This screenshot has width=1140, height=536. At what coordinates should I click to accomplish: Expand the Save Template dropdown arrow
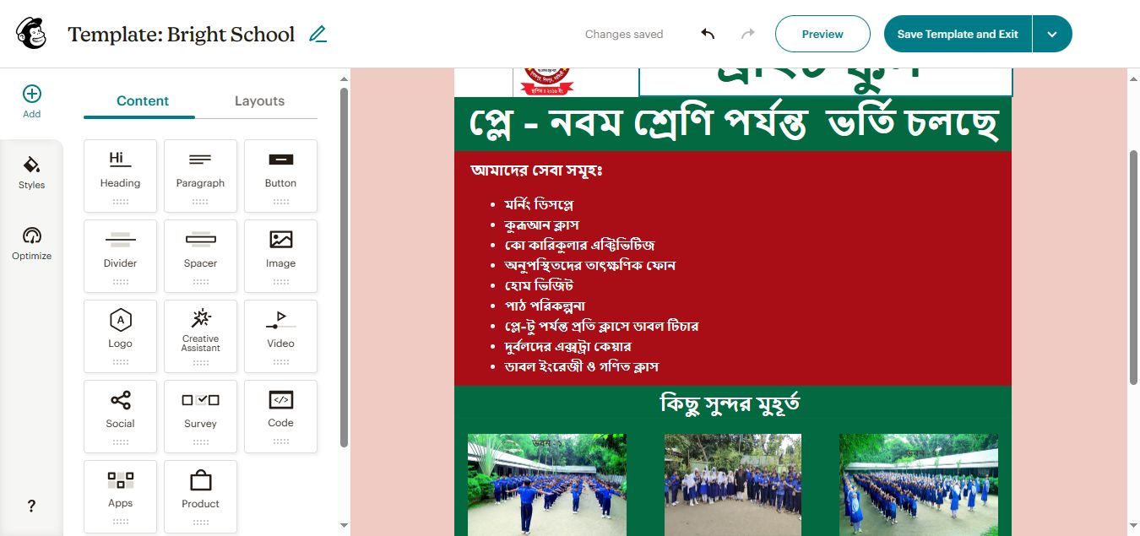[1052, 34]
